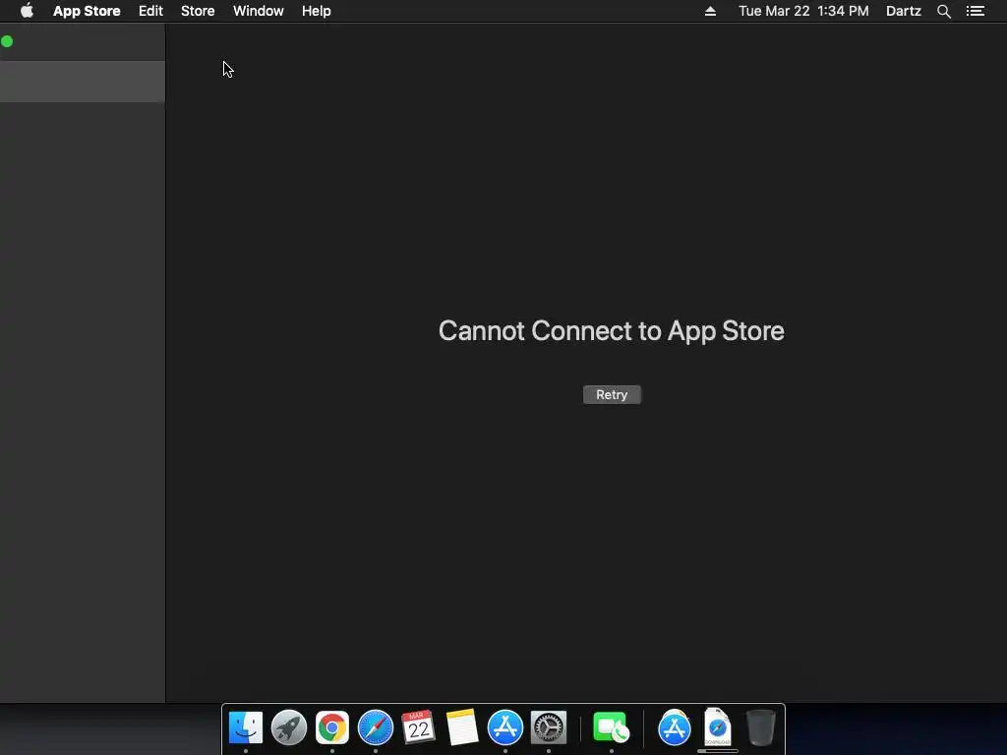
Task: Launch Safari compass icon in Dock
Action: pos(376,727)
